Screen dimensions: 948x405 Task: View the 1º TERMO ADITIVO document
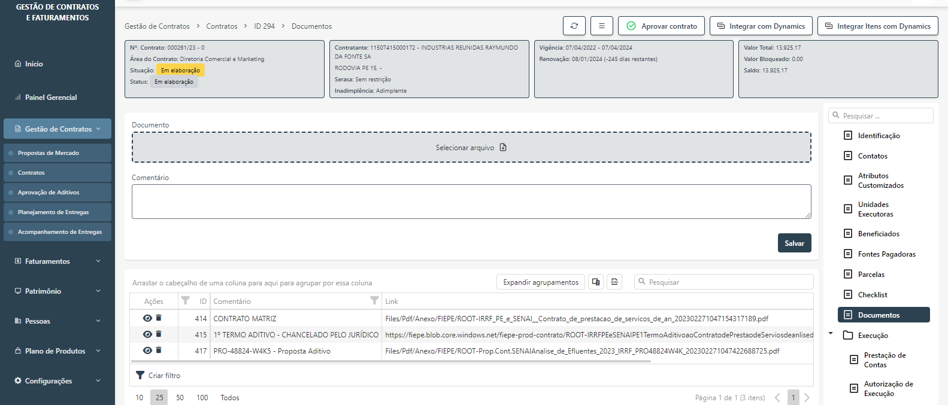pos(147,334)
